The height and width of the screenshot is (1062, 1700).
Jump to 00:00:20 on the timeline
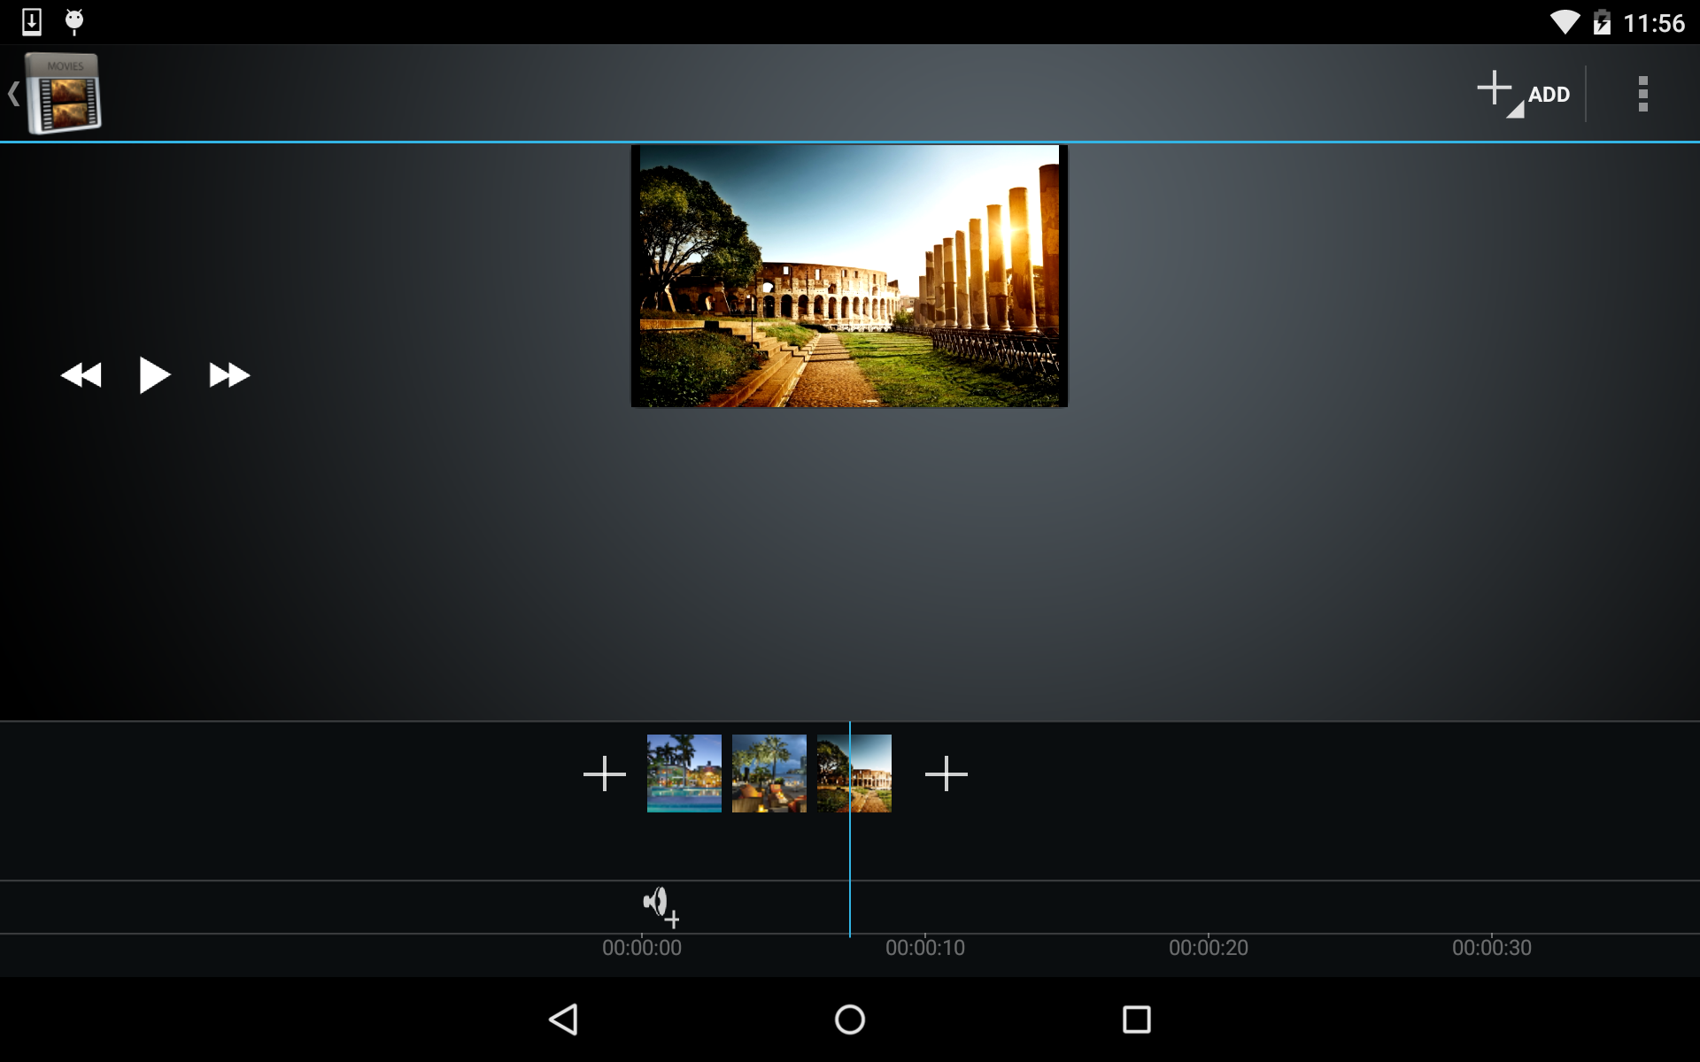point(1208,947)
